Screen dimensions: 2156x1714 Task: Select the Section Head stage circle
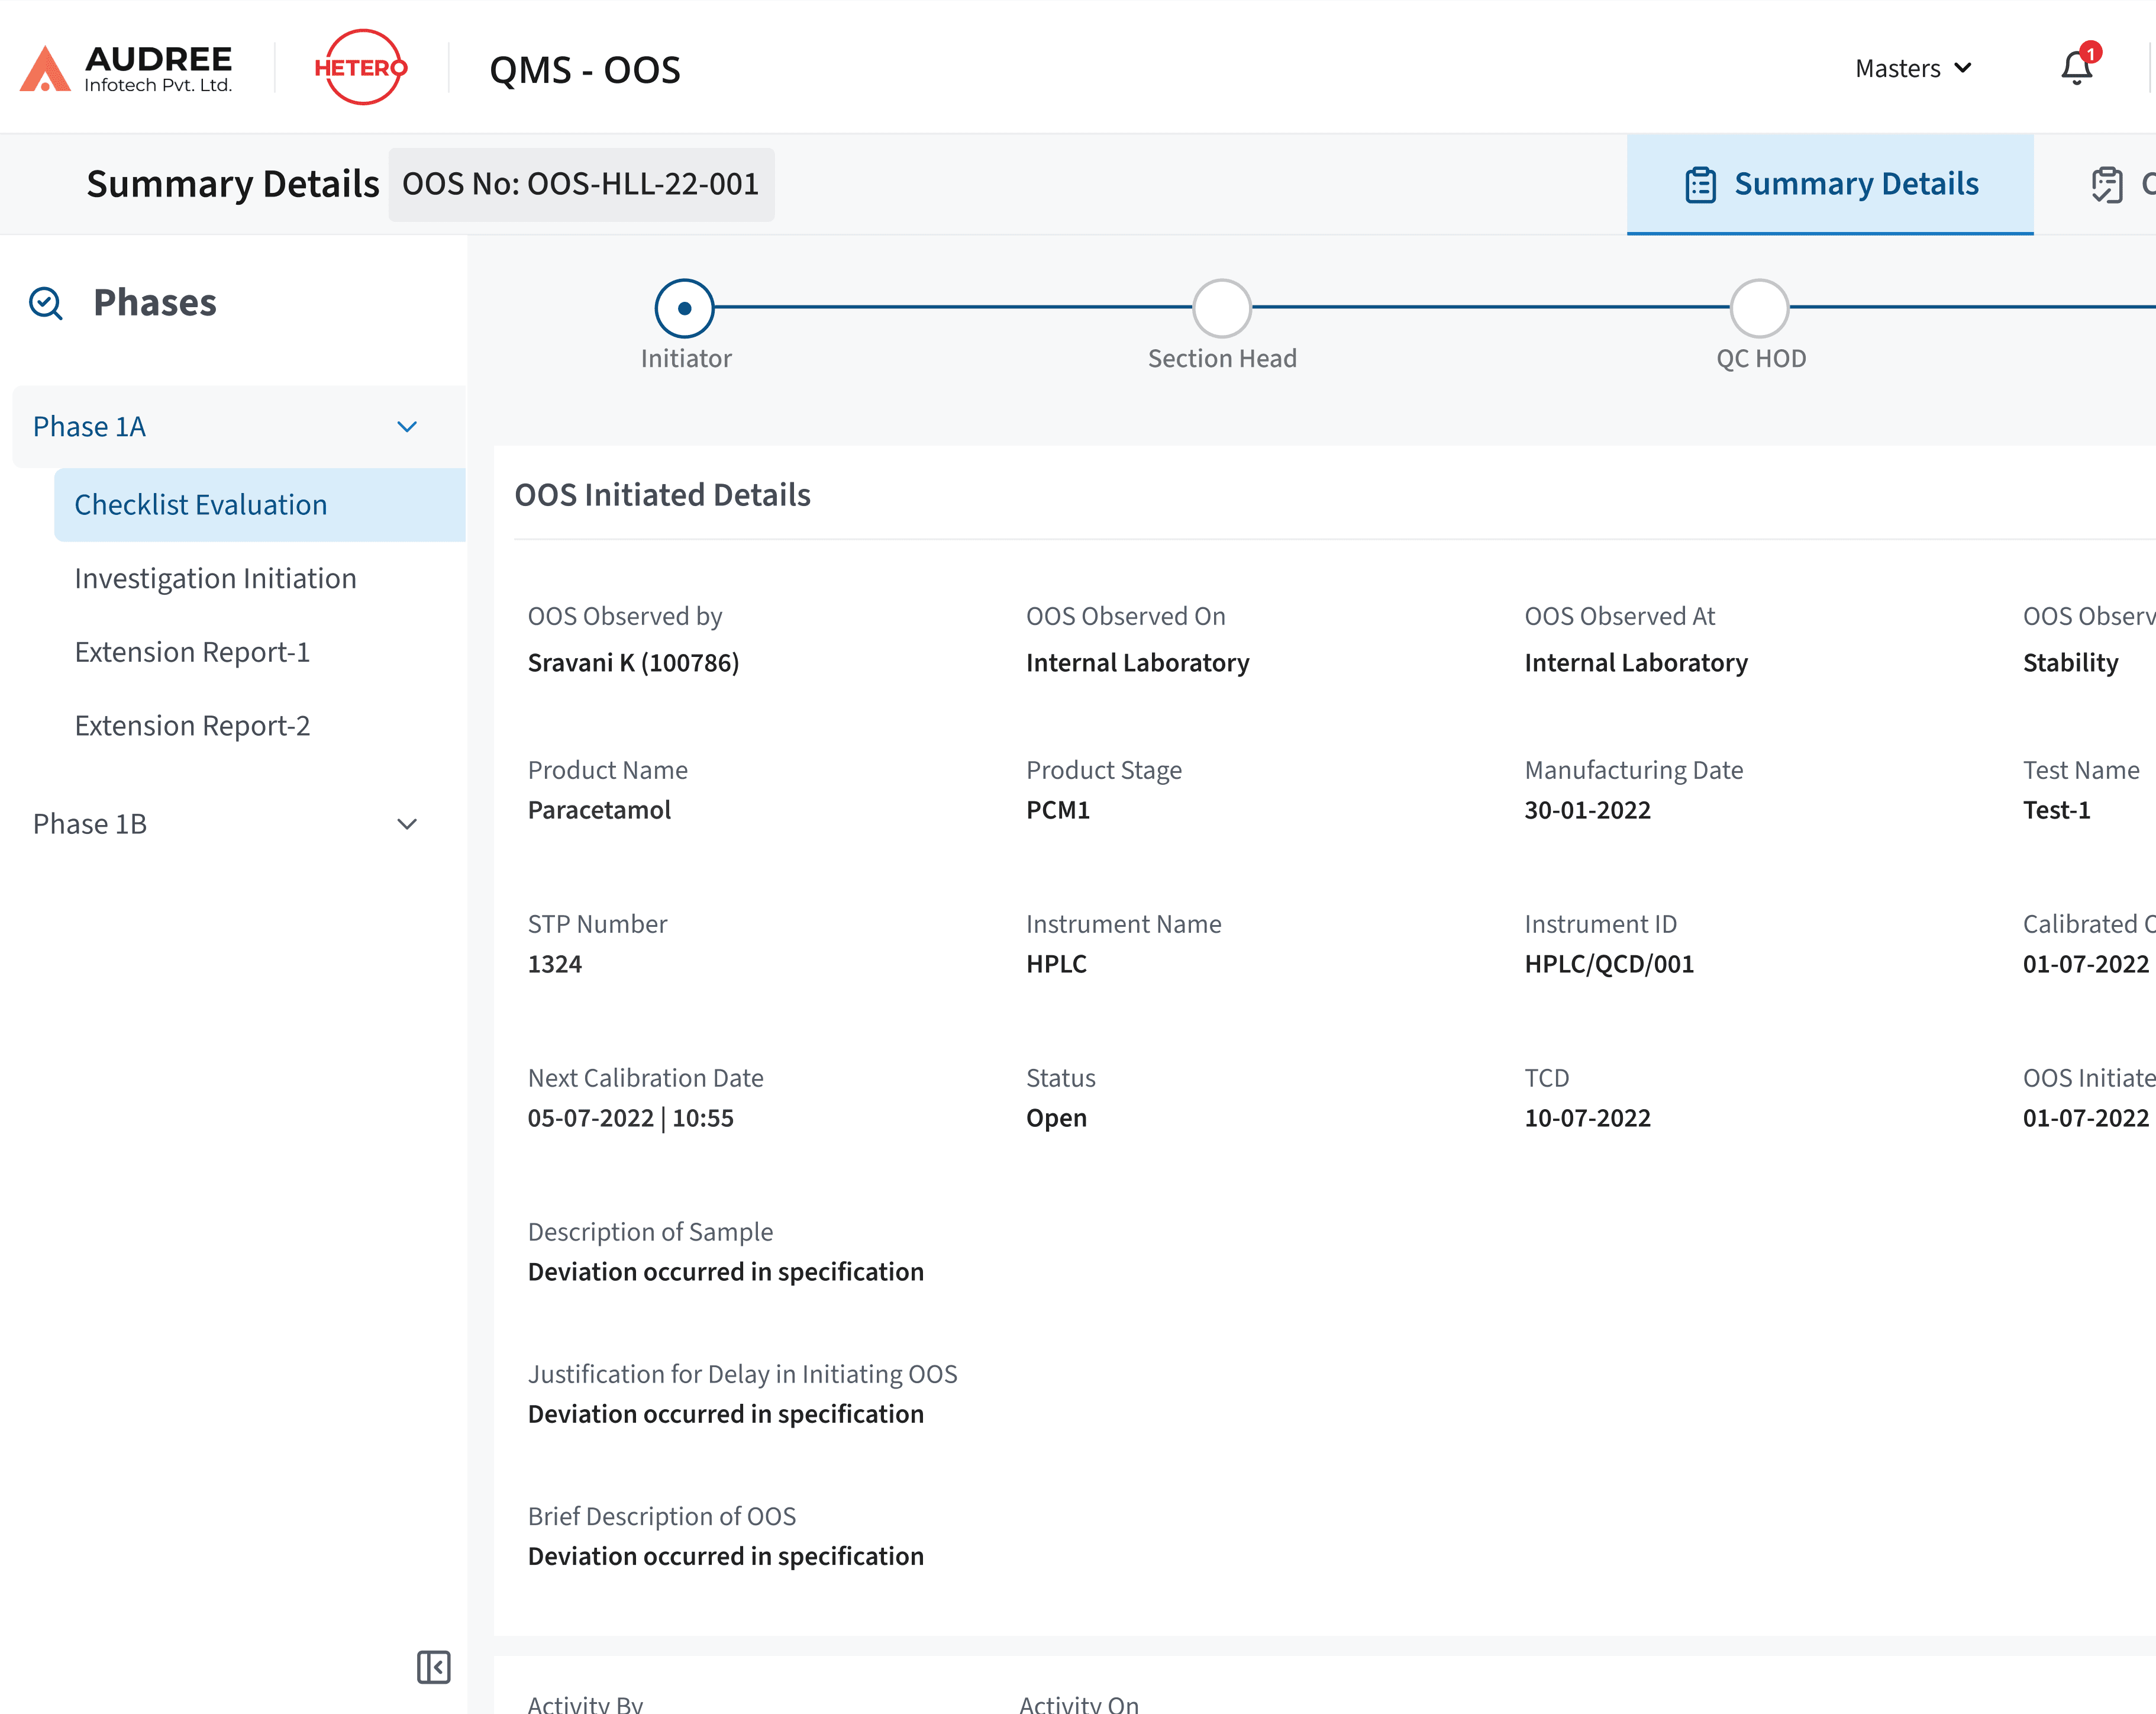coord(1221,309)
